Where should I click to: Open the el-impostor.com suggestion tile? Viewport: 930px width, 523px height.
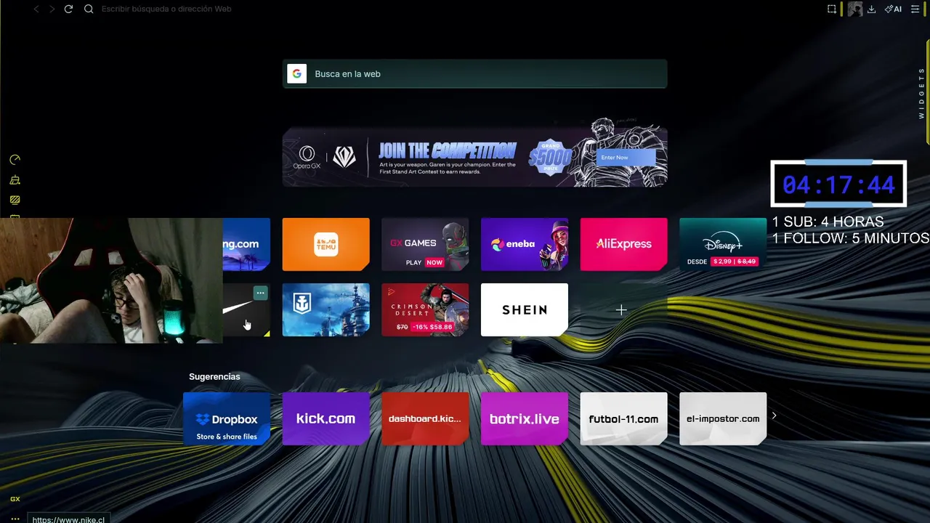coord(723,419)
